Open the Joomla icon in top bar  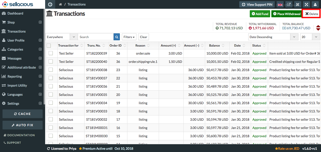(x=298, y=5)
